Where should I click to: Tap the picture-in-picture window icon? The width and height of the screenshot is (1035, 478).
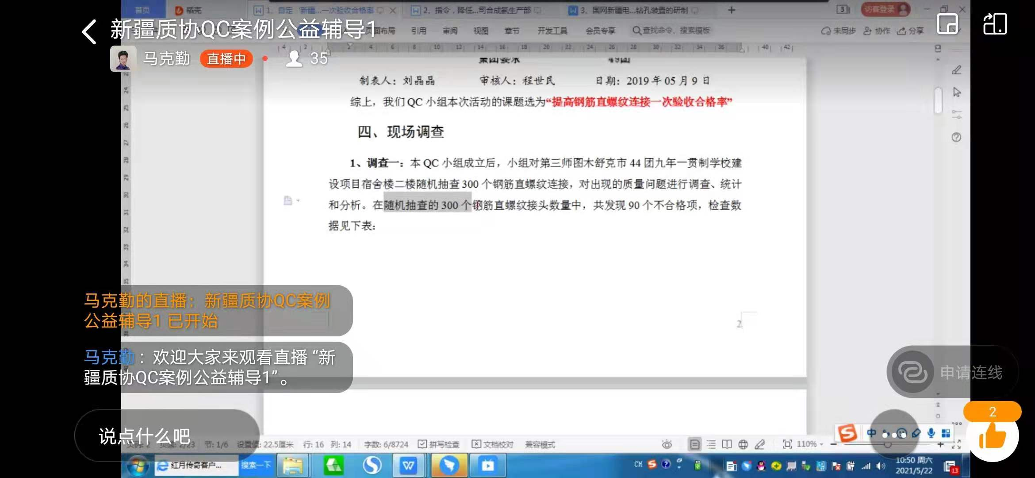tap(947, 24)
